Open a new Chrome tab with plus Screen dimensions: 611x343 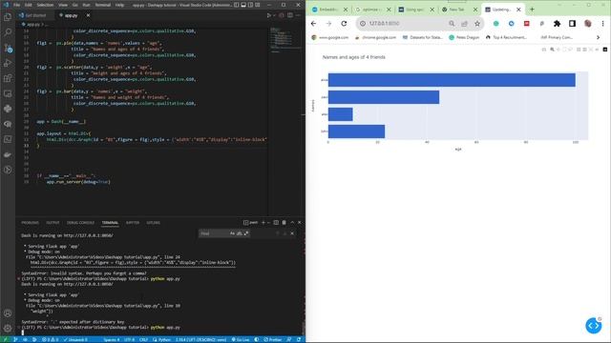point(532,10)
